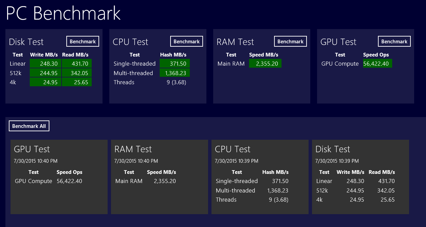Click green Multi-threaded hash result 1,368.23
This screenshot has height=227, width=426.
(x=175, y=73)
